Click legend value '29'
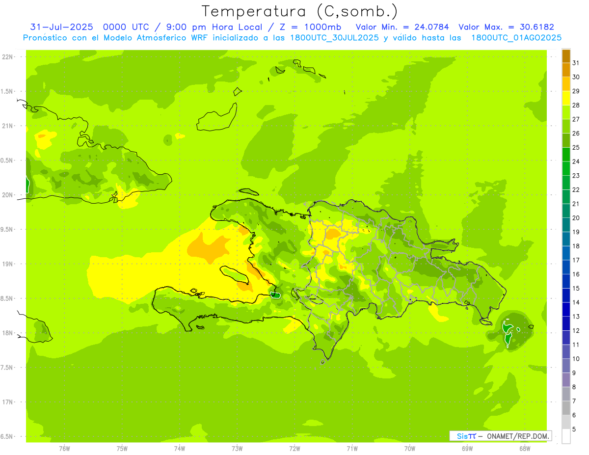The height and width of the screenshot is (455, 589). [x=576, y=91]
